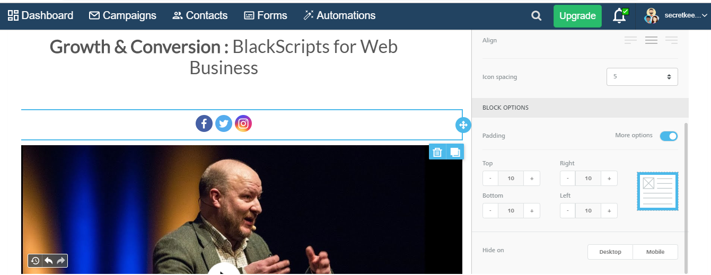Viewport: 711px width, 275px height.
Task: Delete the block with trash icon
Action: click(437, 152)
